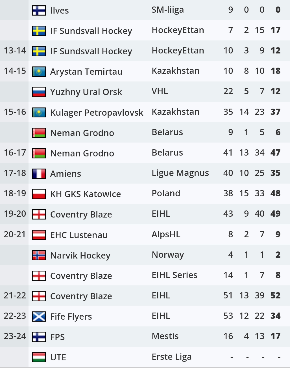Click the Kazakhstan flag next to Arystan Temirtau
290x368 pixels.
click(x=39, y=72)
